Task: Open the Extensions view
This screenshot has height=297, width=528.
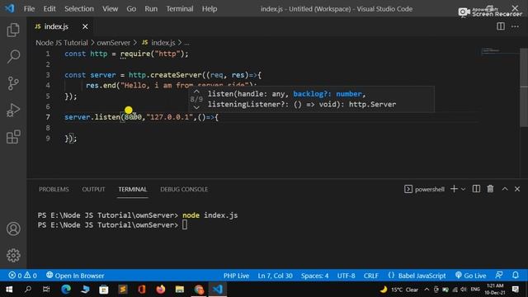Action: tap(13, 137)
